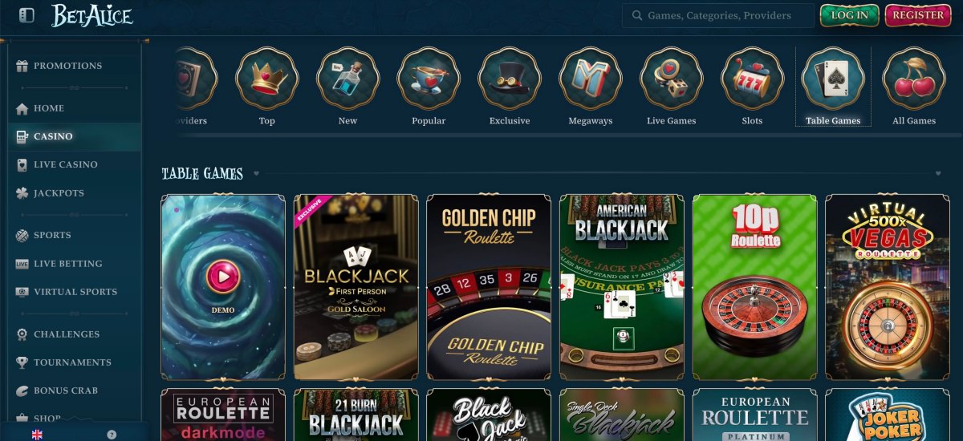Click the REGISTER button
The height and width of the screenshot is (441, 963).
pos(918,15)
